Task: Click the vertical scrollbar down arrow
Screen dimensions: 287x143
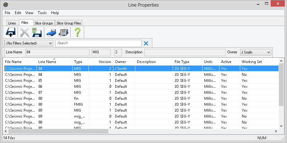Action: click(x=281, y=126)
